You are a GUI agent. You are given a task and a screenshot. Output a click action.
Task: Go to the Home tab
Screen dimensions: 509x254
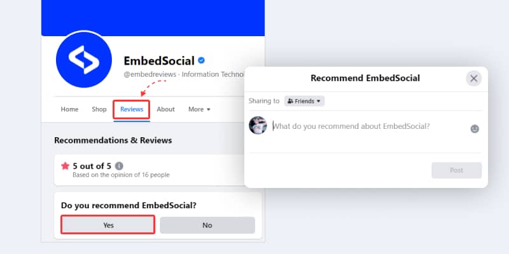[69, 109]
